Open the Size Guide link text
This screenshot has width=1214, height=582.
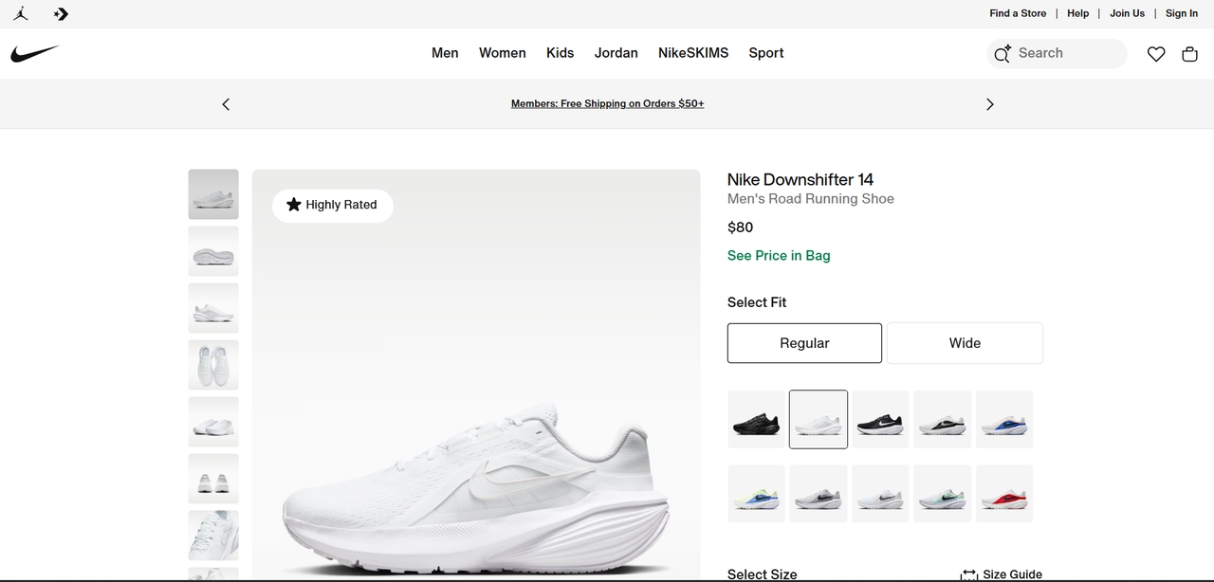(1013, 574)
